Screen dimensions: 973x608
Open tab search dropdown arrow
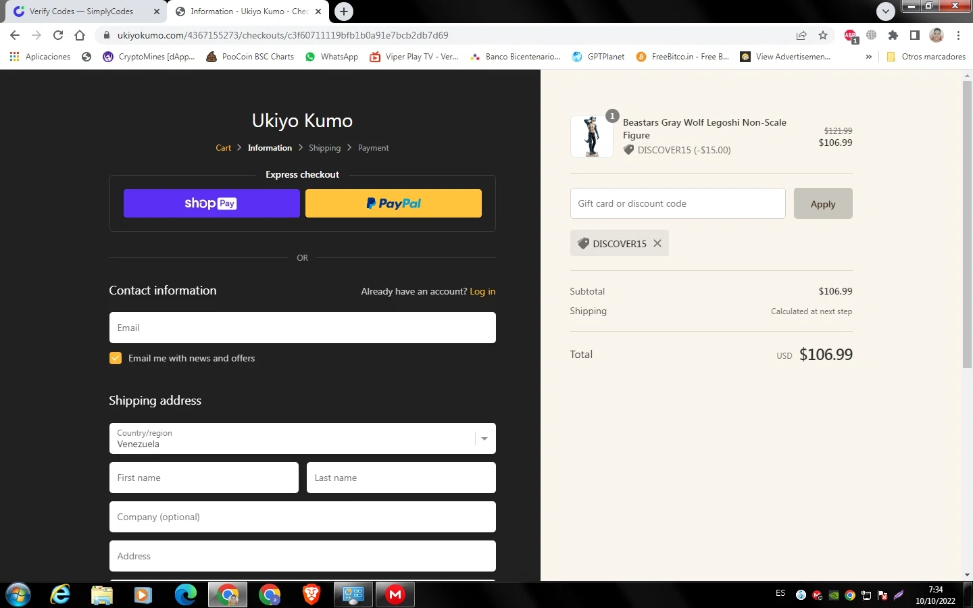tap(885, 11)
